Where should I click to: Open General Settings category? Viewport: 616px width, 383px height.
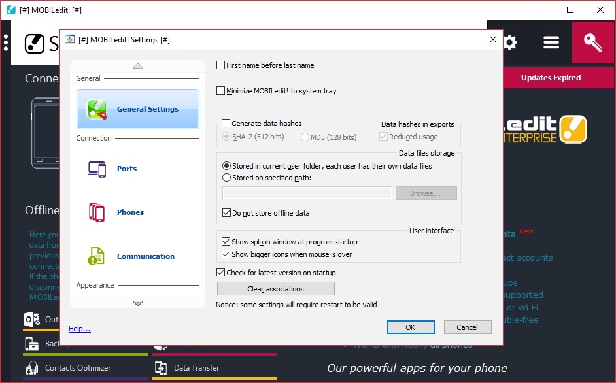[137, 109]
